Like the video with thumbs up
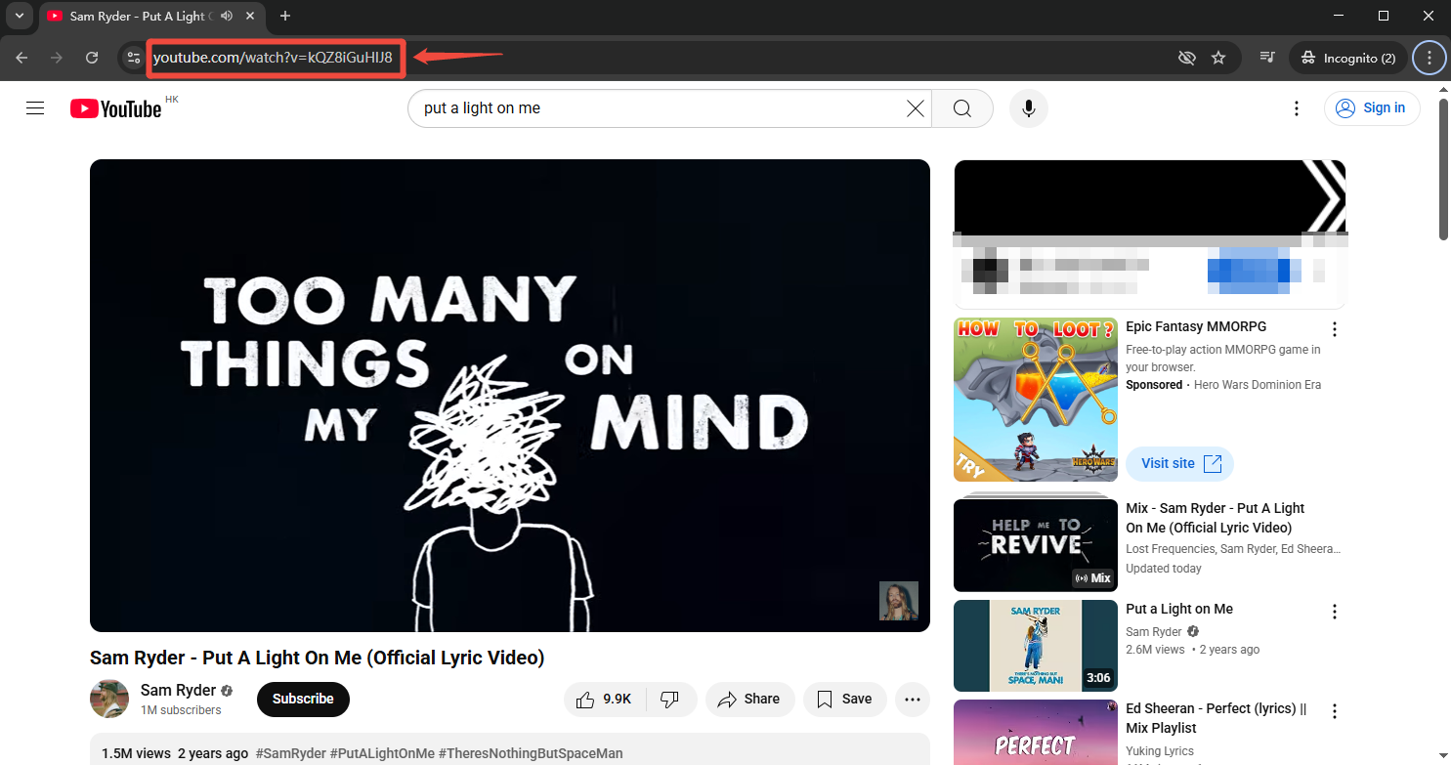This screenshot has width=1451, height=765. [x=603, y=700]
